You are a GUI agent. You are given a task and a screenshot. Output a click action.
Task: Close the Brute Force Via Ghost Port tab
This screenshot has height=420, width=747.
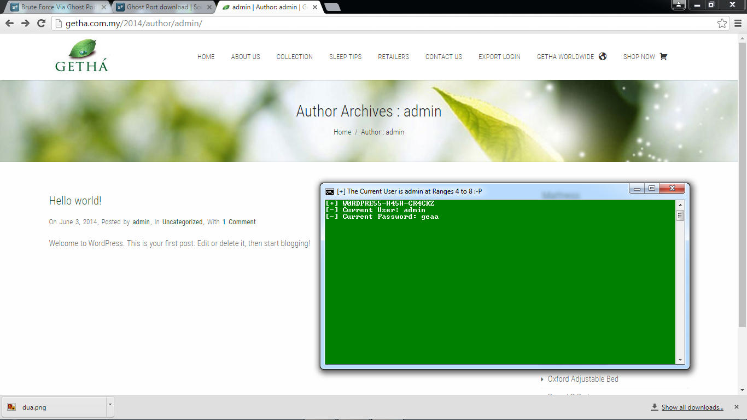[x=104, y=7]
